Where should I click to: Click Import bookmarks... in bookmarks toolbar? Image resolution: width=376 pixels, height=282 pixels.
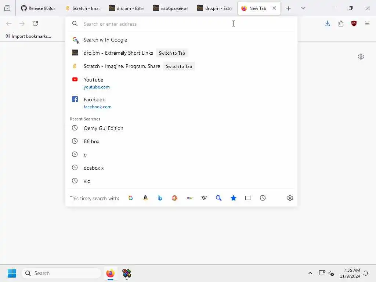pos(28,36)
